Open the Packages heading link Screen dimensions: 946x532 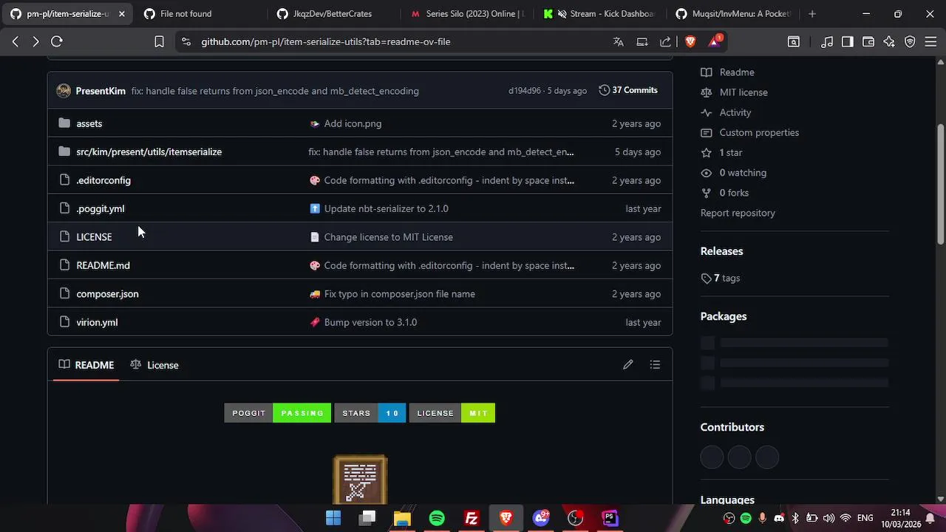coord(724,316)
